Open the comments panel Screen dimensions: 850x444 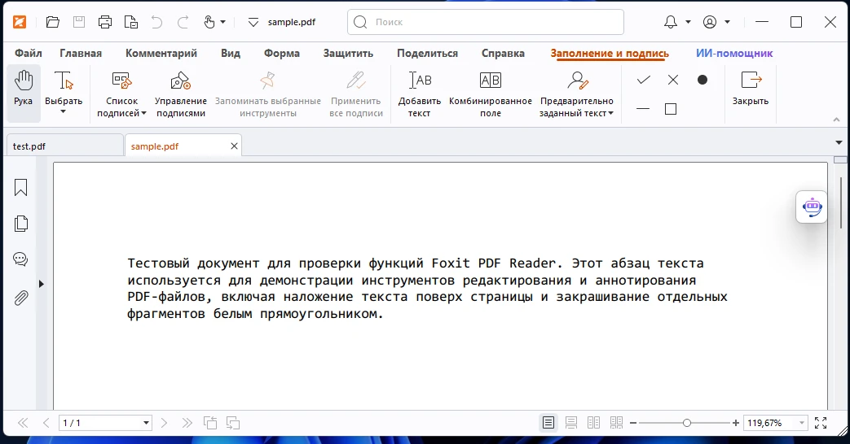point(20,259)
